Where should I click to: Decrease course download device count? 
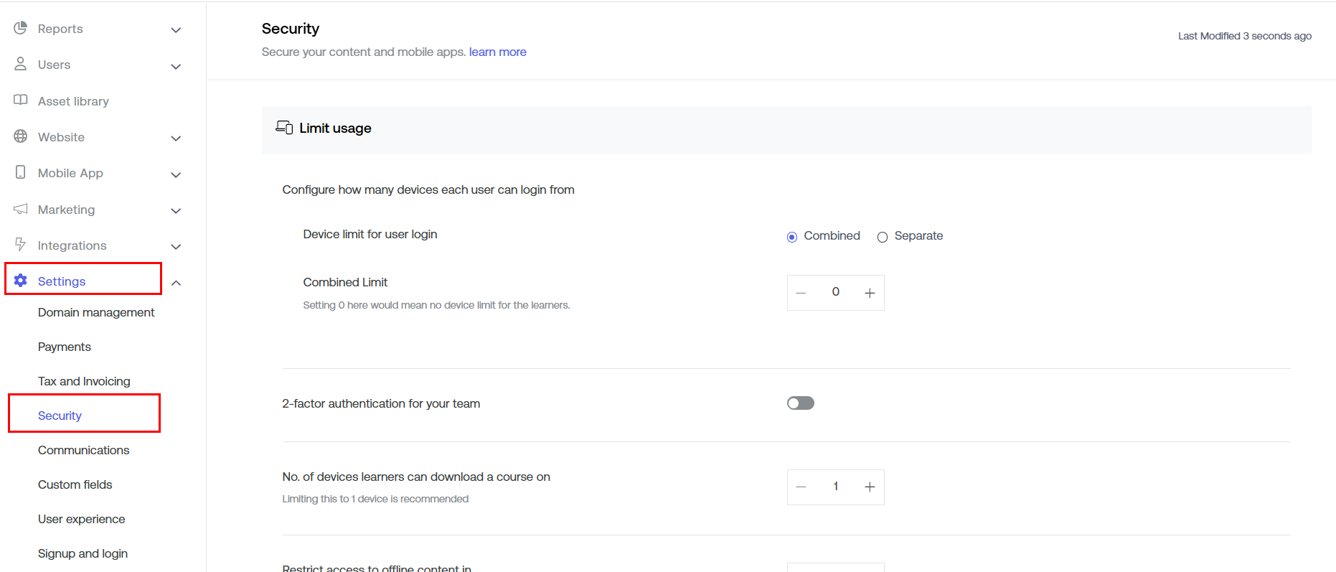tap(801, 487)
